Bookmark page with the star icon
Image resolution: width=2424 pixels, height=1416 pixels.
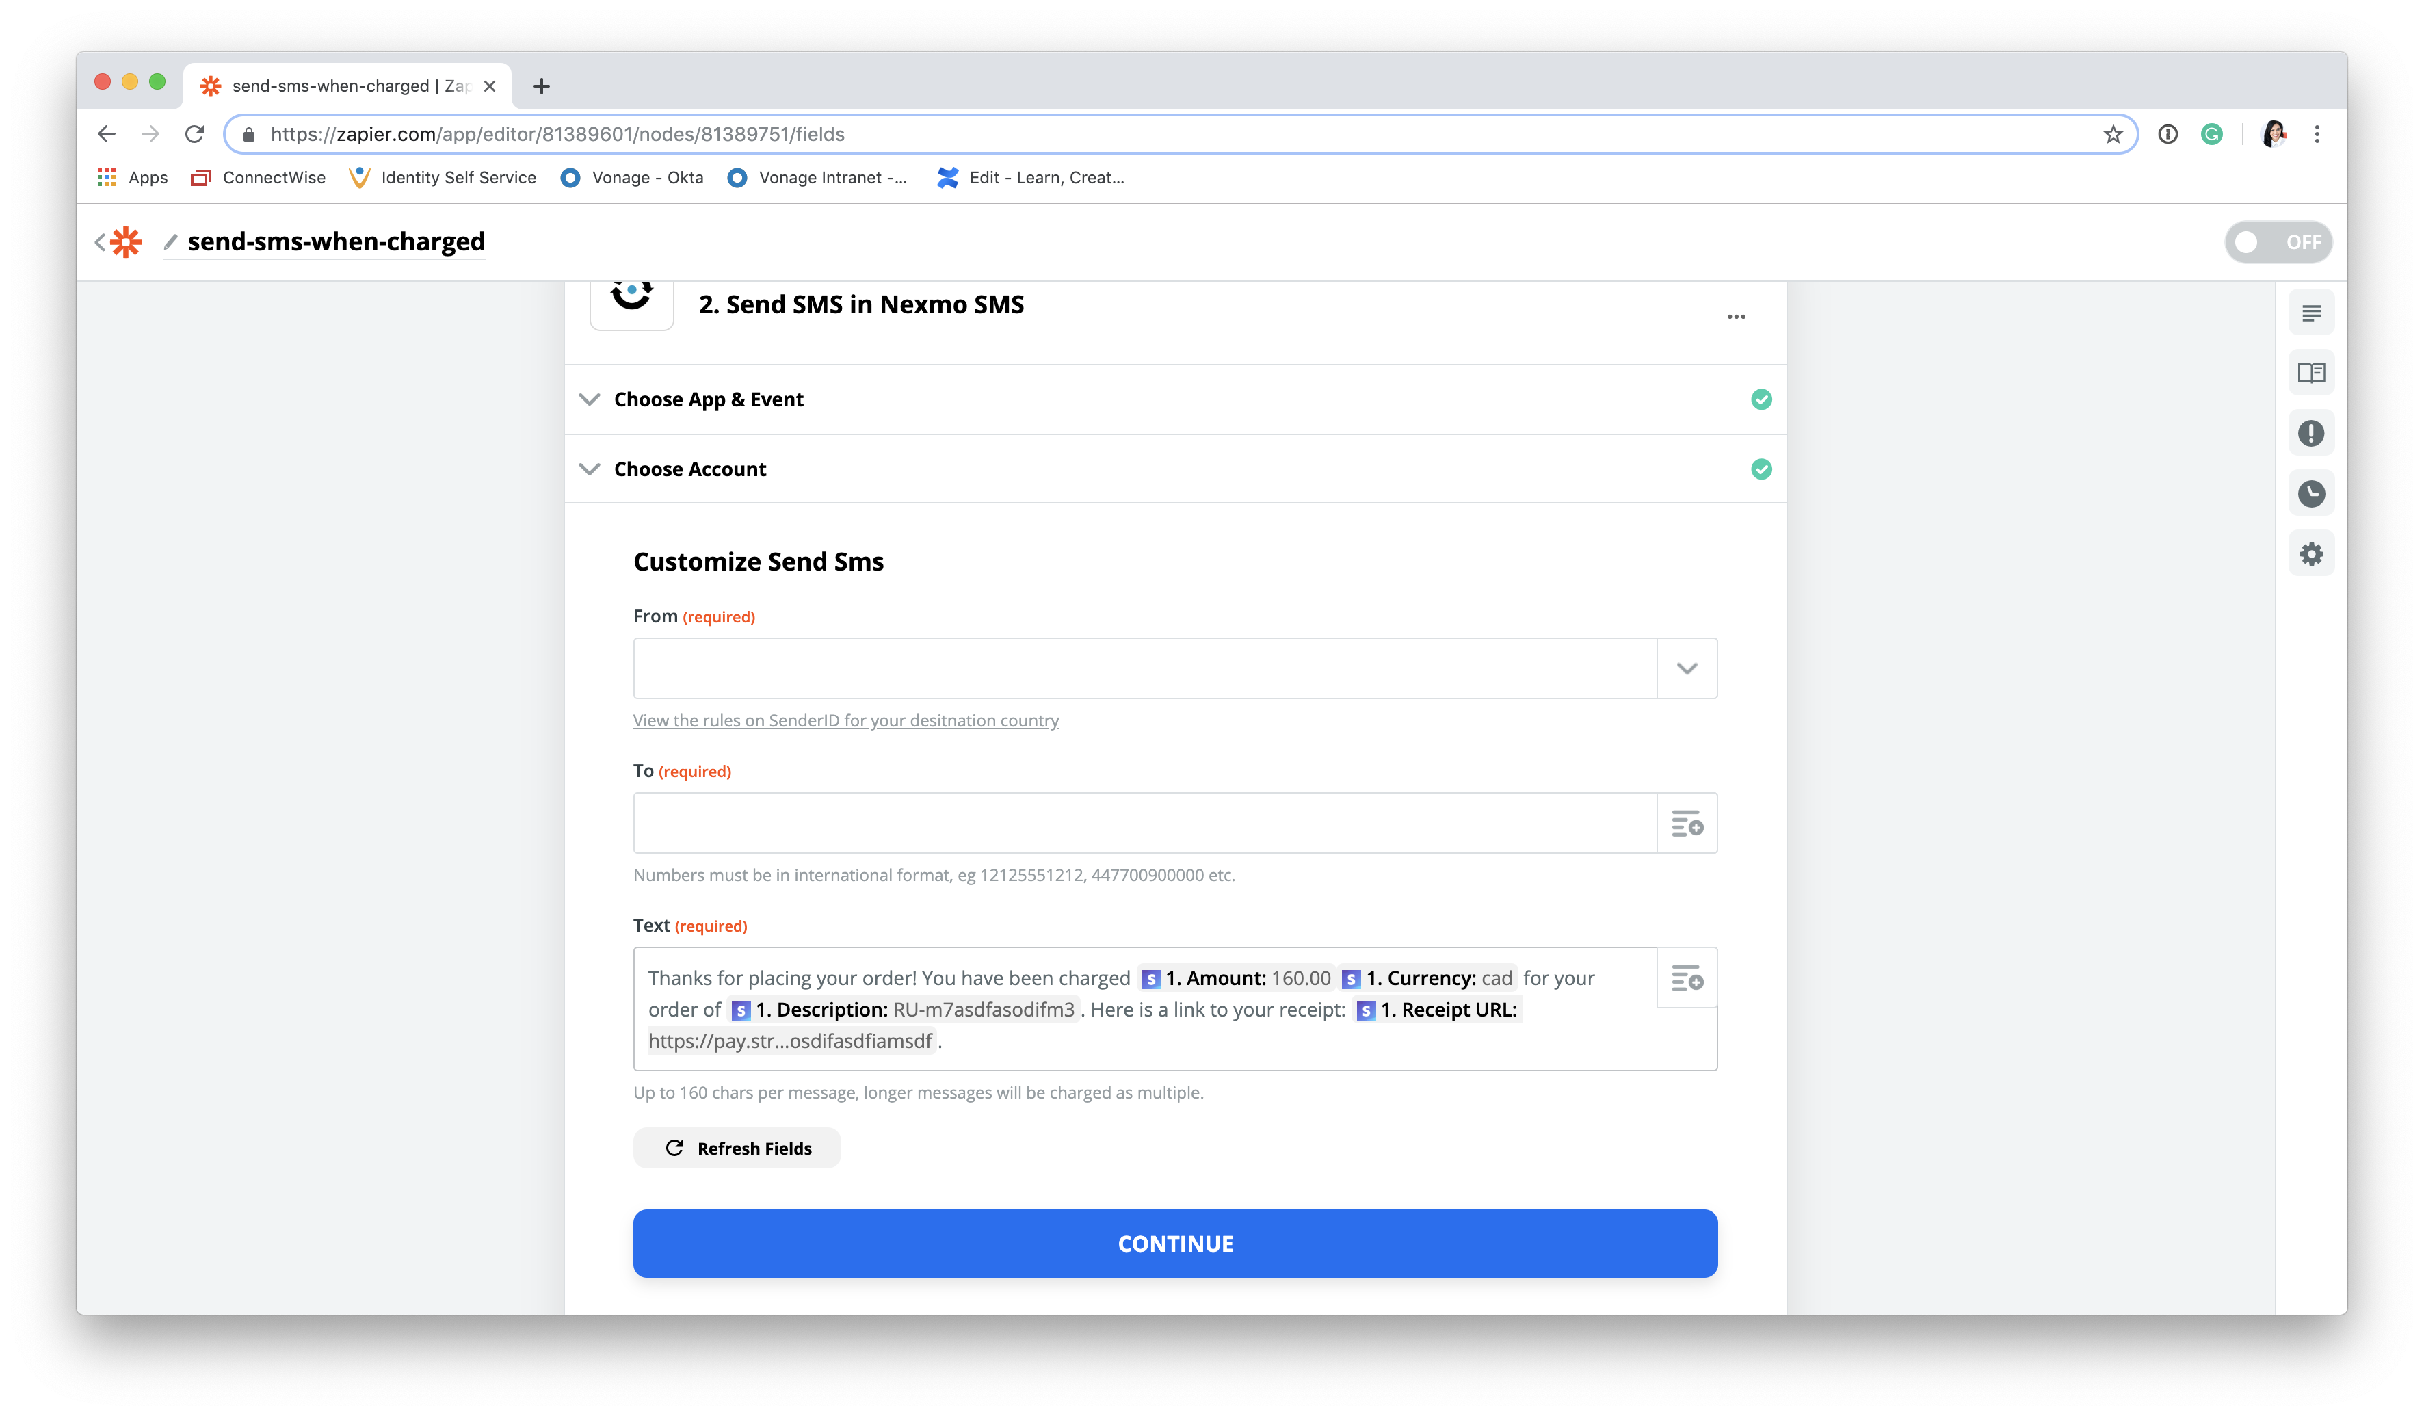[2112, 135]
